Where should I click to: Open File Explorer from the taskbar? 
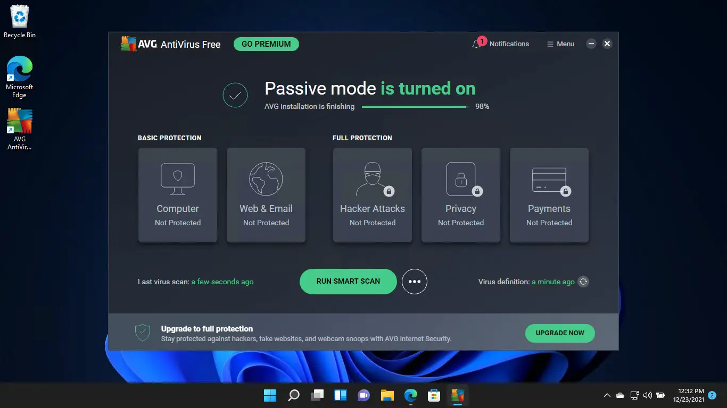coord(387,395)
